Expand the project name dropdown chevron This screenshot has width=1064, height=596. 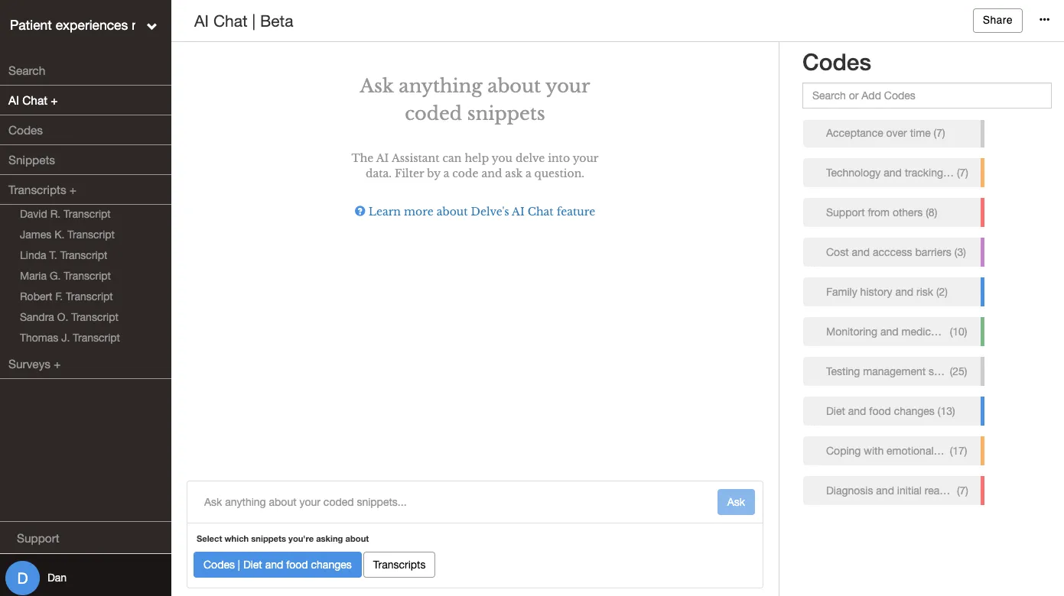click(x=151, y=26)
